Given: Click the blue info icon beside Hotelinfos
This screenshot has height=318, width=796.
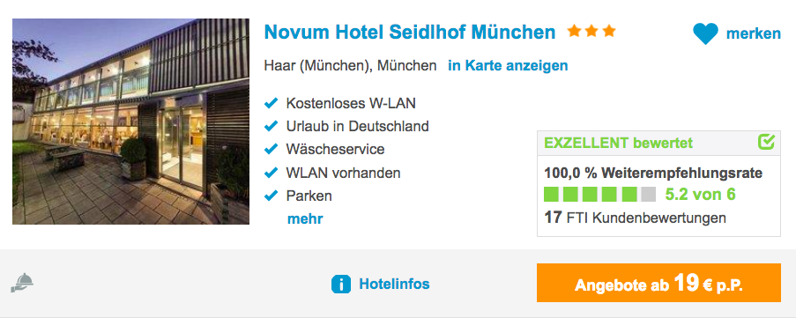Looking at the screenshot, I should point(341,284).
